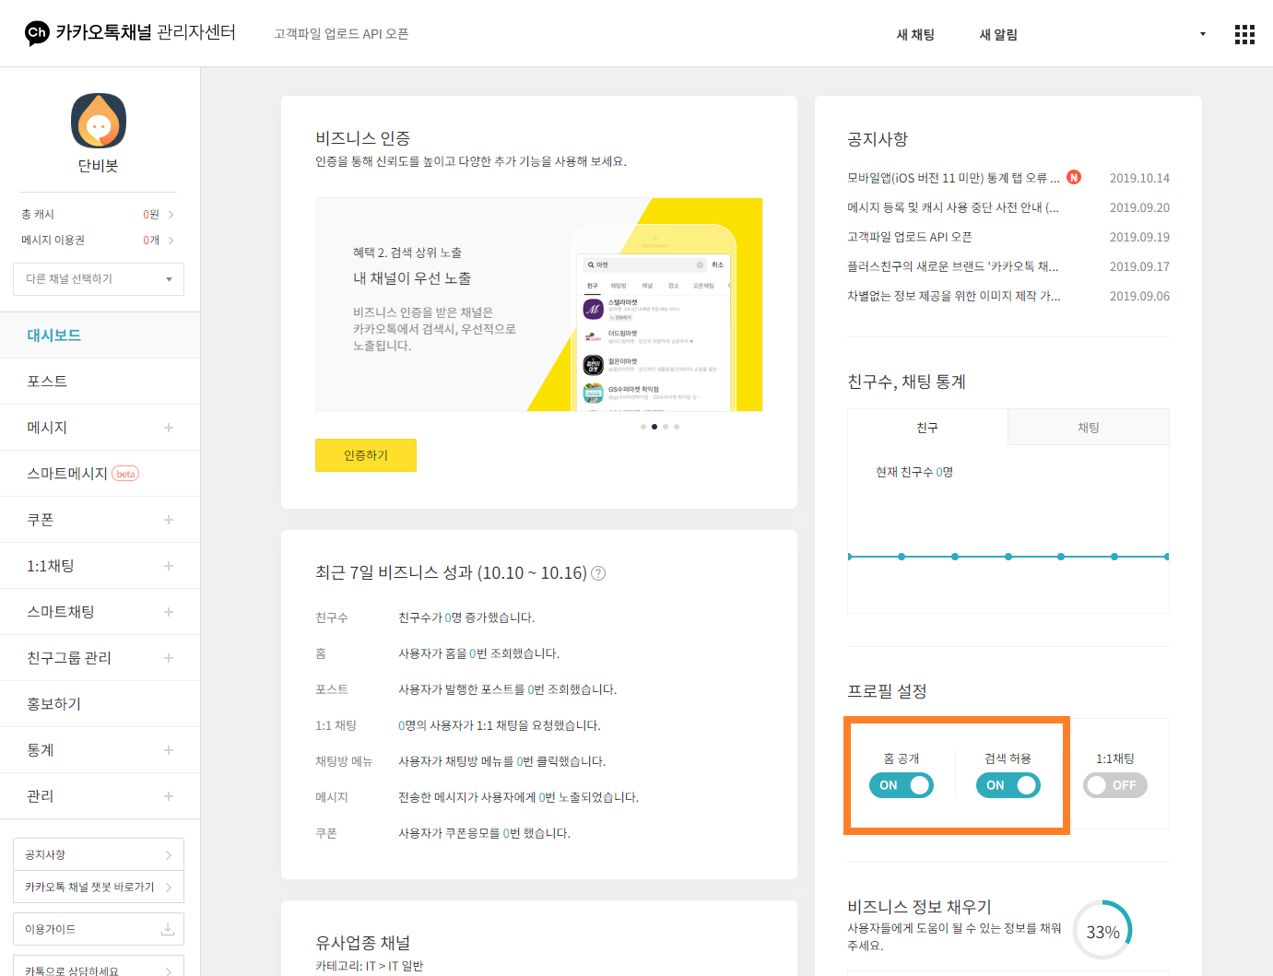Image resolution: width=1273 pixels, height=976 pixels.
Task: Click the help question mark beside 최근 7일 비즈니스 성과
Action: pyautogui.click(x=598, y=573)
